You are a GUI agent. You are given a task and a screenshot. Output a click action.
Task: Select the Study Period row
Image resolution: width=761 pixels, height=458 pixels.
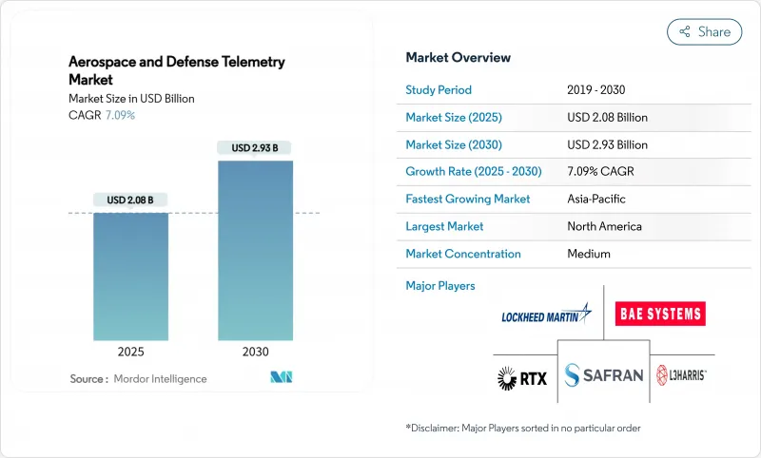point(571,90)
